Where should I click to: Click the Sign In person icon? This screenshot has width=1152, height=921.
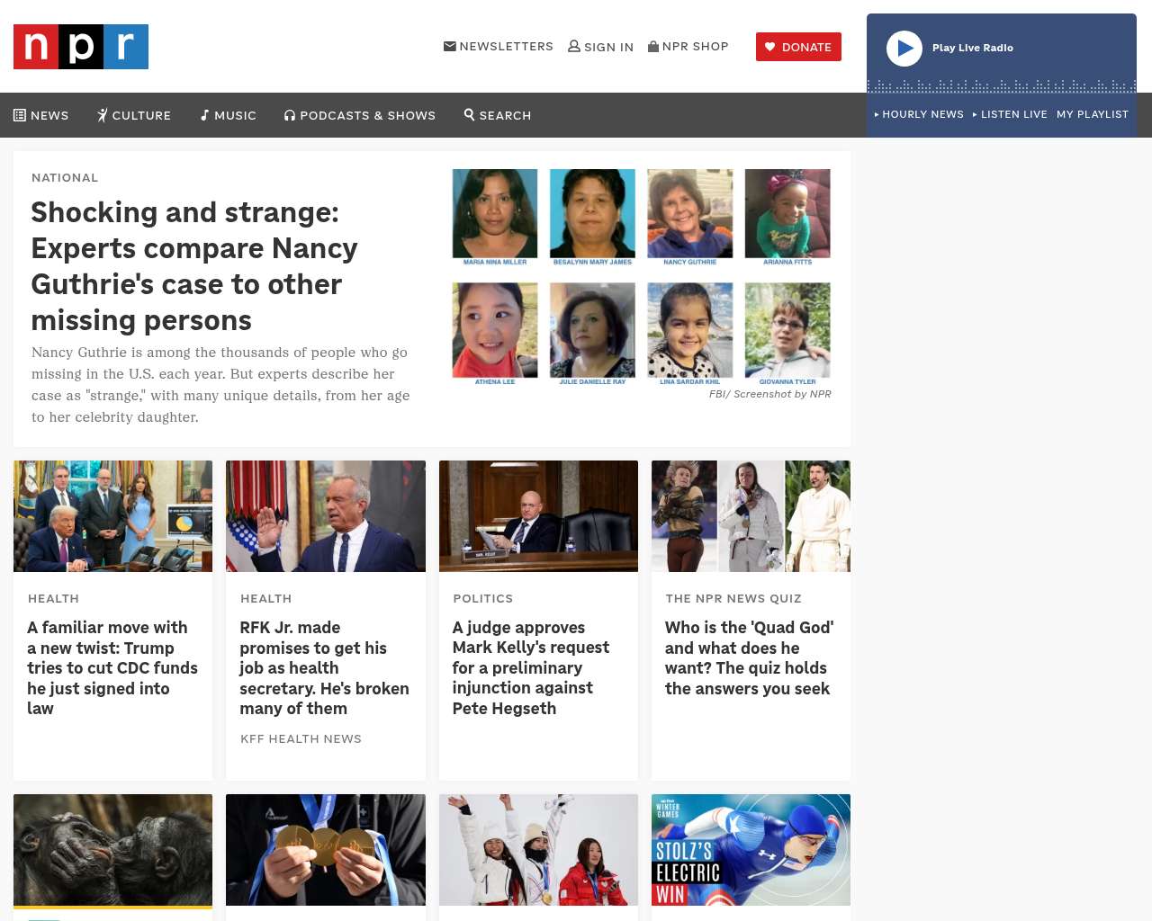[574, 46]
